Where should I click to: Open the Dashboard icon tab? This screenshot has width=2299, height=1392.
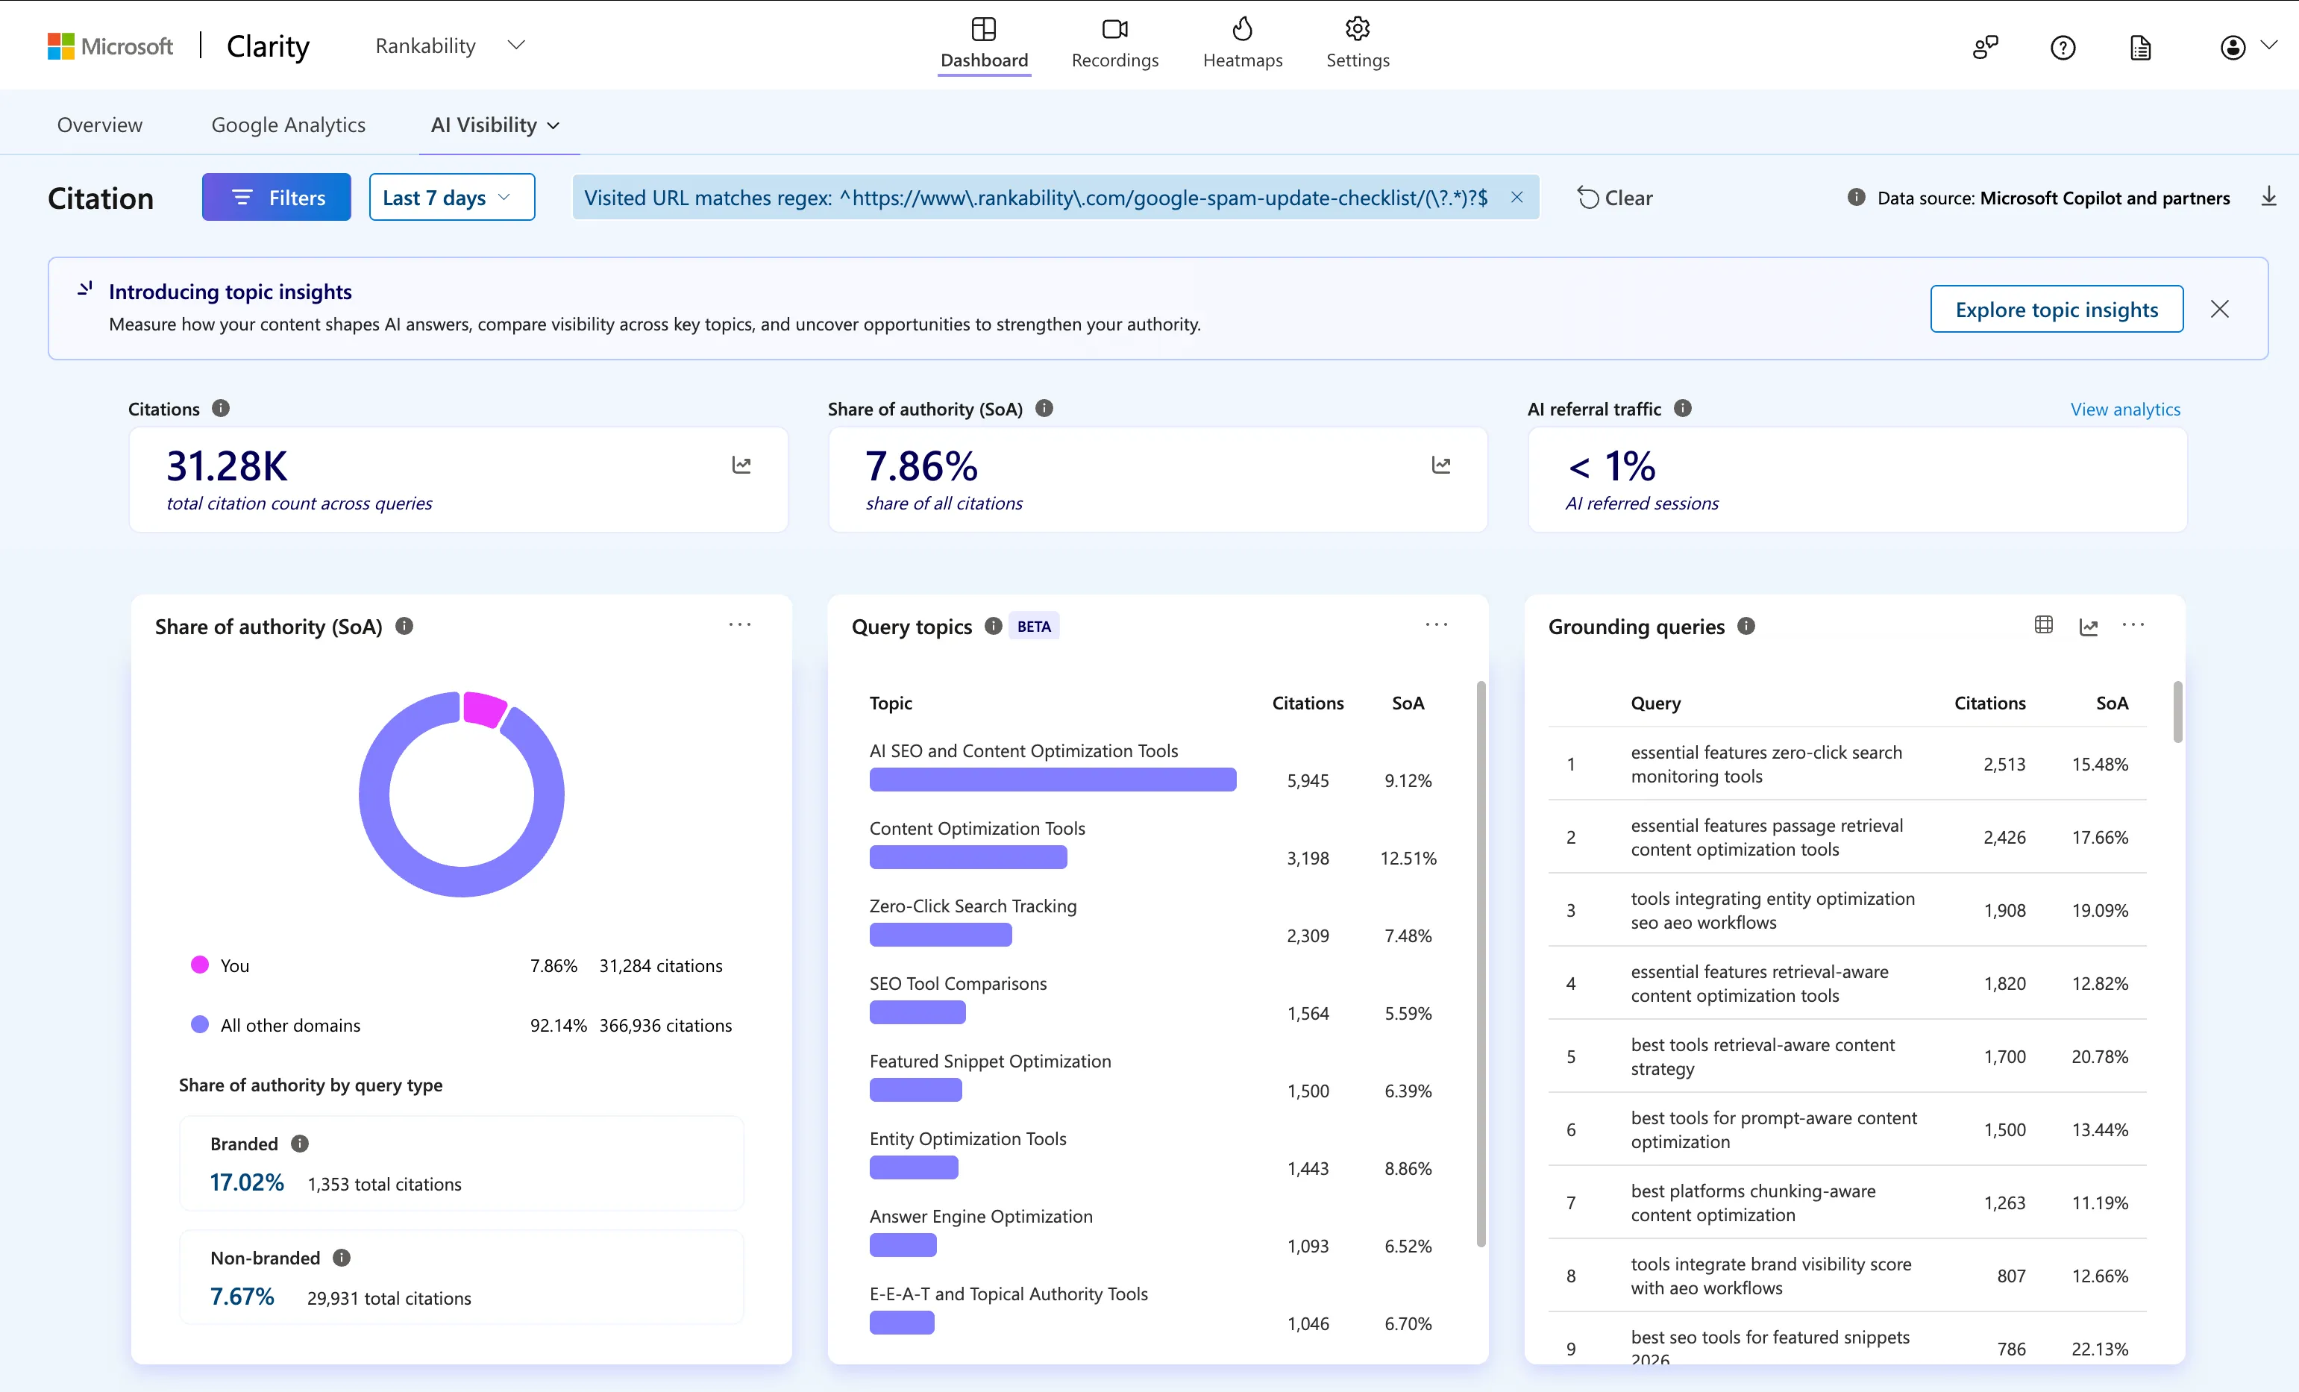[x=983, y=29]
